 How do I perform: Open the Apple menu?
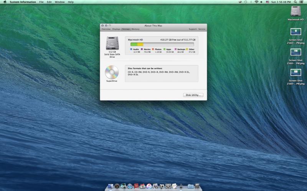pyautogui.click(x=5, y=2)
